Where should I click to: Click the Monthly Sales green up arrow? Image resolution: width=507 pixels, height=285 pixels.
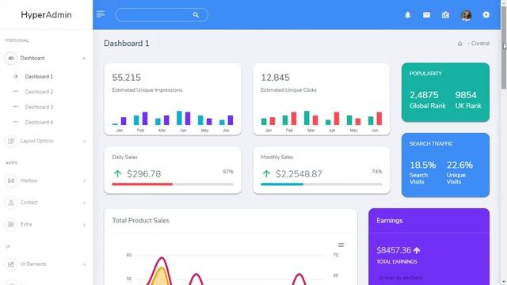pos(266,174)
